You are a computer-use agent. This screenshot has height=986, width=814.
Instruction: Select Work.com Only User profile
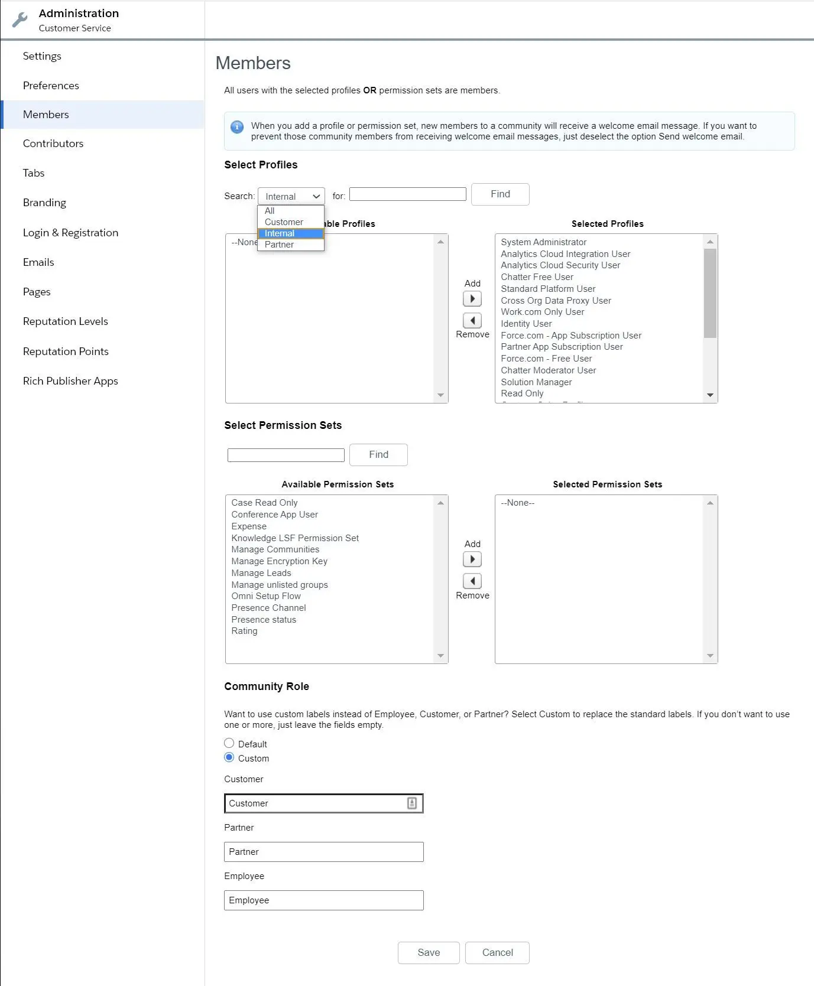(542, 312)
